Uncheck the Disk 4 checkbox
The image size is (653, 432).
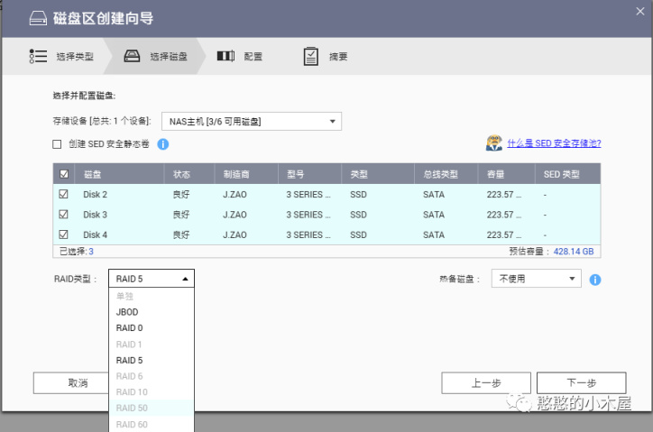pyautogui.click(x=63, y=234)
